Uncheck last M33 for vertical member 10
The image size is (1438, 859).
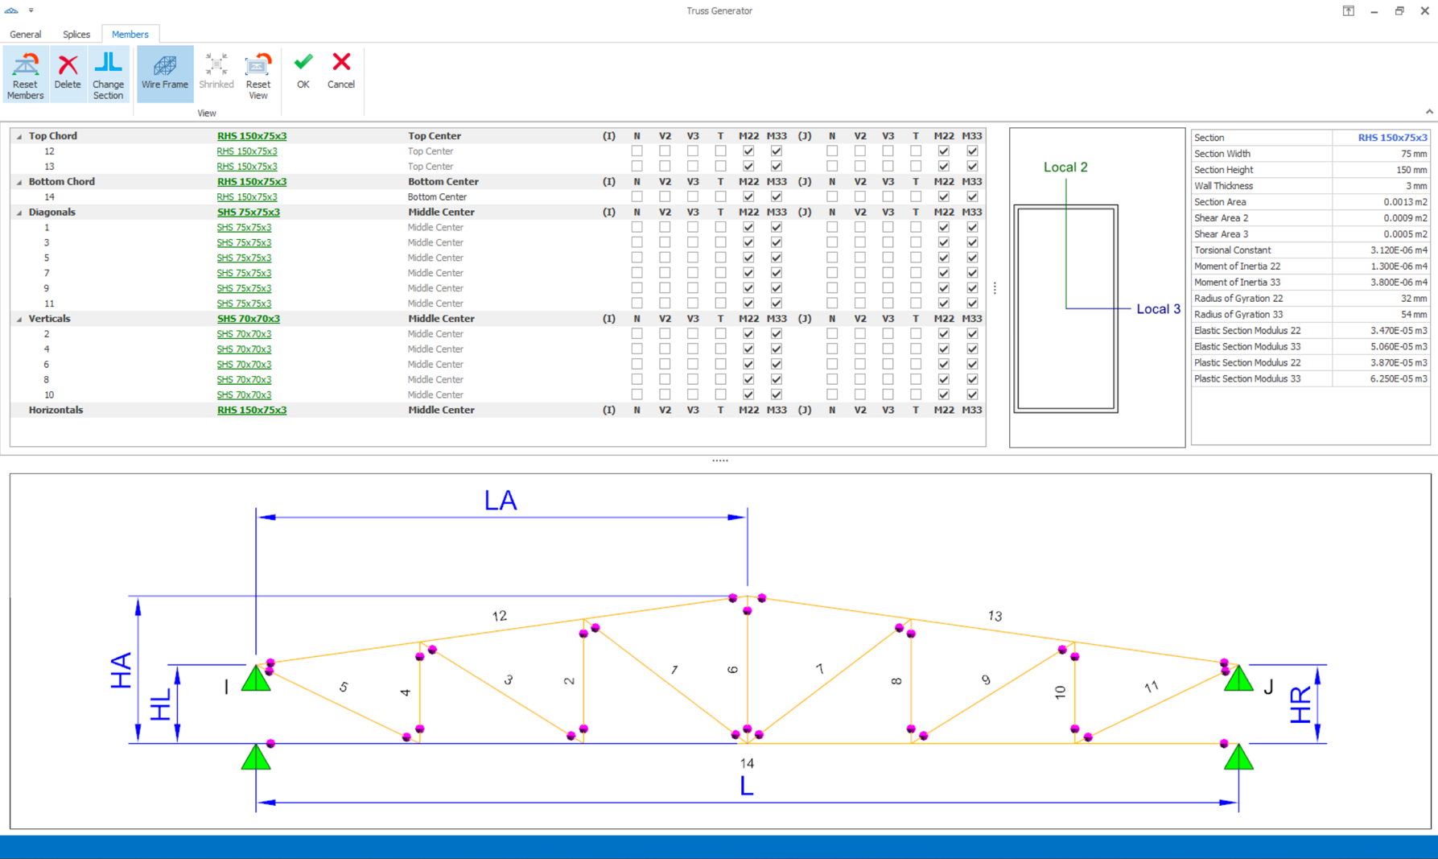coord(972,395)
